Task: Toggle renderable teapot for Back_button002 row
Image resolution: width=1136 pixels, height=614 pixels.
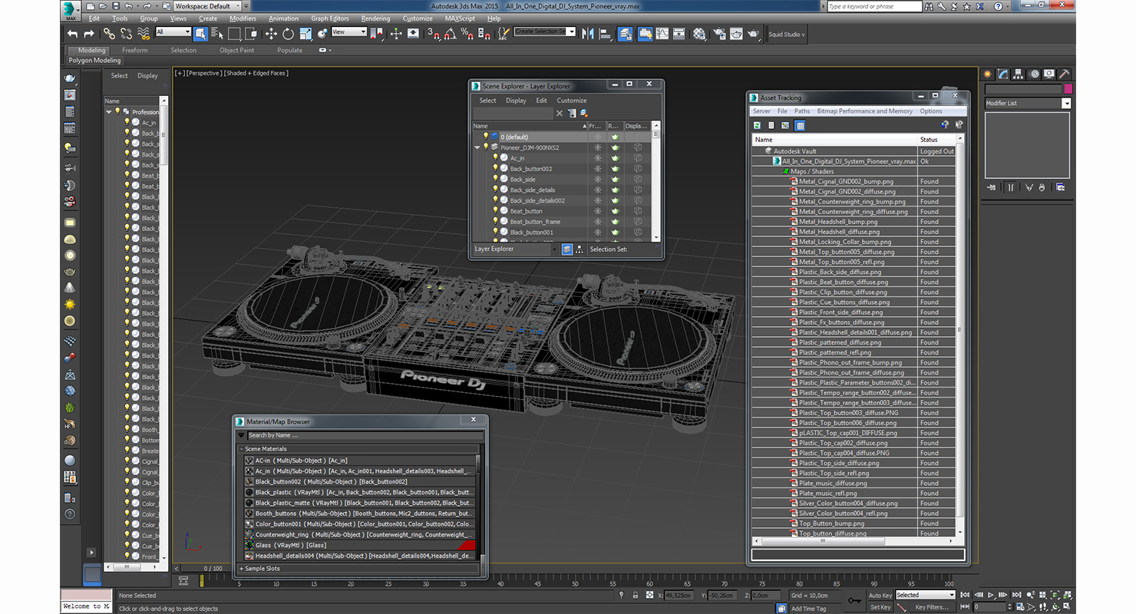Action: click(x=615, y=168)
